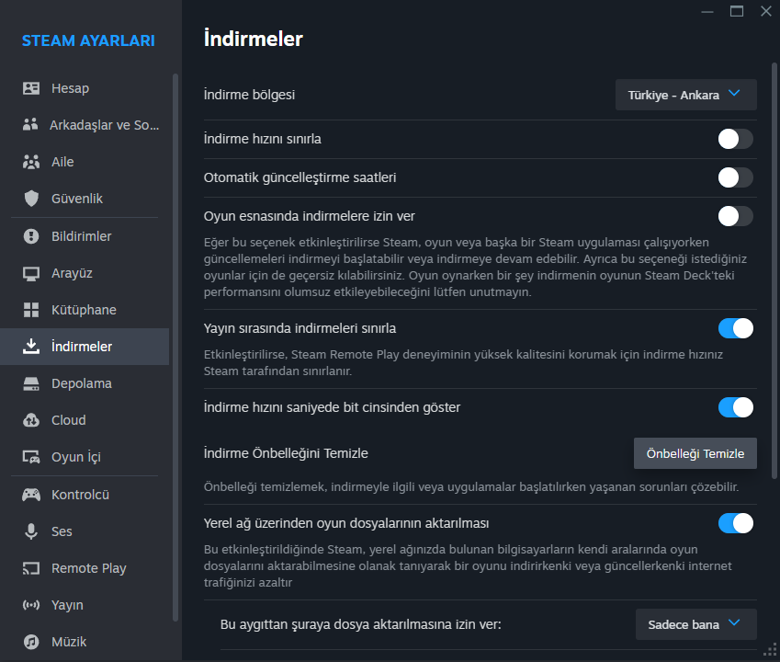Open İndirme bölgesi Türkiye - Ankara dropdown
Image resolution: width=780 pixels, height=662 pixels.
tap(686, 95)
